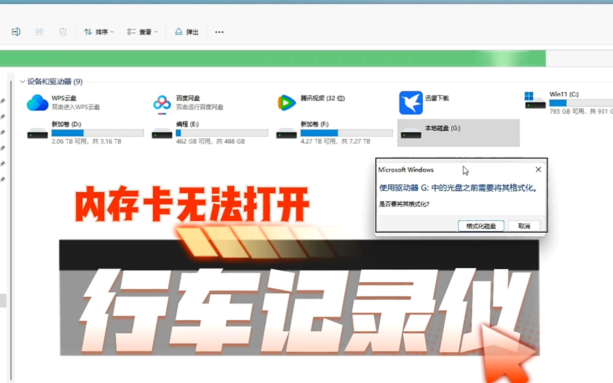Click the Win11 (C:) label
Image resolution: width=613 pixels, height=383 pixels.
point(564,94)
